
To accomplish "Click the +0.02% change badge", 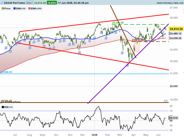I will click(52, 3).
